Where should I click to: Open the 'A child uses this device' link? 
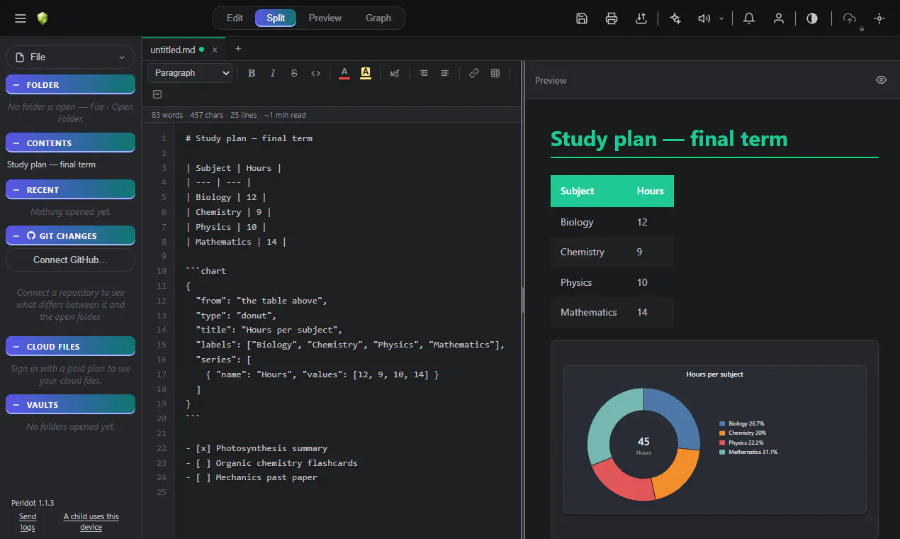click(91, 522)
